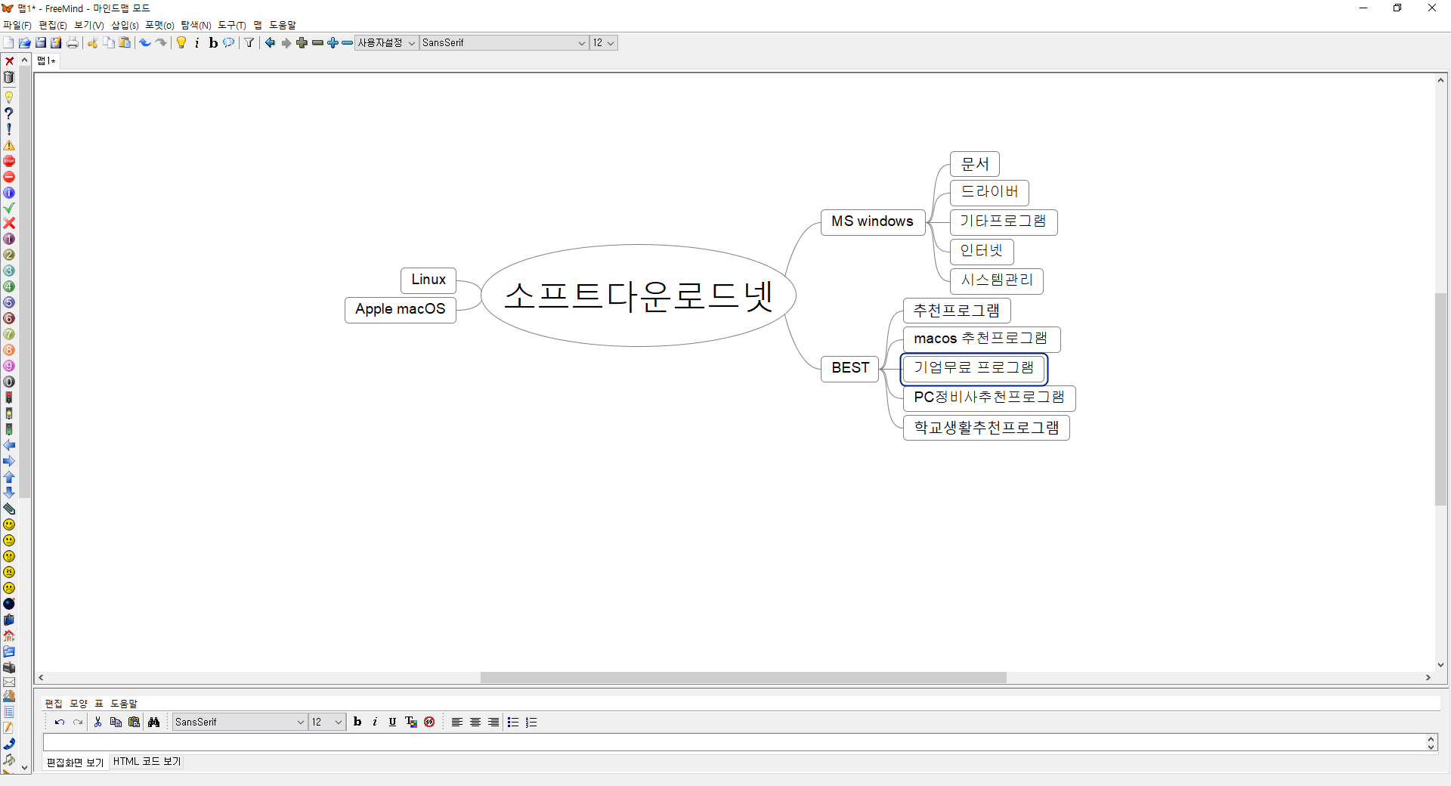
Task: Open the 탐색(N) menu
Action: 196,25
